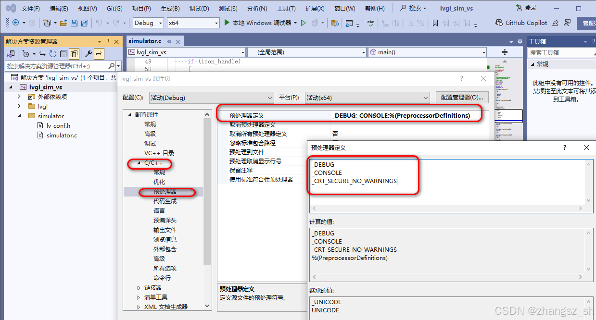Expand the 清单工具 tree node
The height and width of the screenshot is (320, 596).
coord(139,297)
